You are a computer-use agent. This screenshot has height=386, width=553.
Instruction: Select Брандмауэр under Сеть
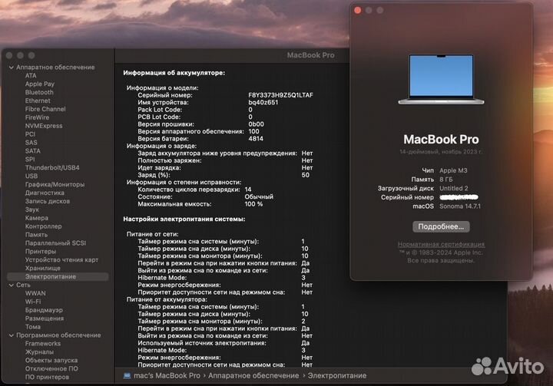click(x=44, y=310)
